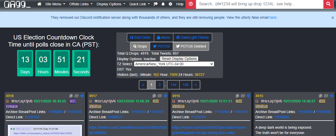Click the Menu lock button

(x=163, y=37)
